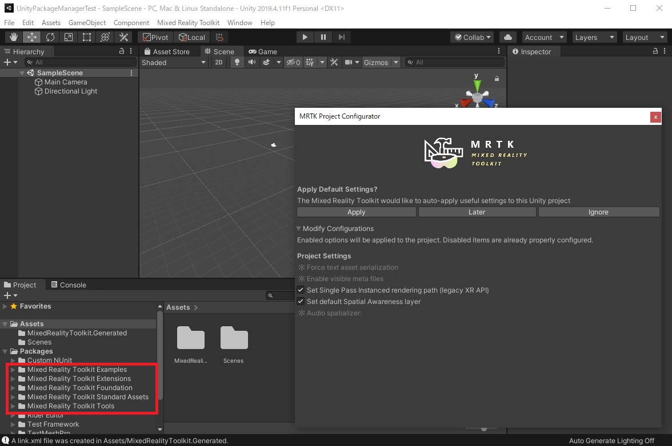This screenshot has height=446, width=672.
Task: Open the Layers dropdown
Action: (x=594, y=37)
